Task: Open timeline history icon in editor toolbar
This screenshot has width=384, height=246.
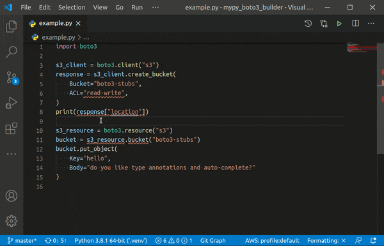Action: click(308, 24)
